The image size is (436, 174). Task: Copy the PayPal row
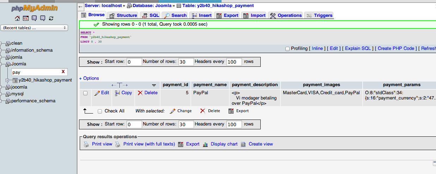point(123,93)
